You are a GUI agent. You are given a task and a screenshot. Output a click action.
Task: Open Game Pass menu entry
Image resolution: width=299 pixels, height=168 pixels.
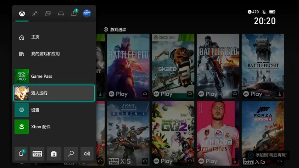click(54, 76)
